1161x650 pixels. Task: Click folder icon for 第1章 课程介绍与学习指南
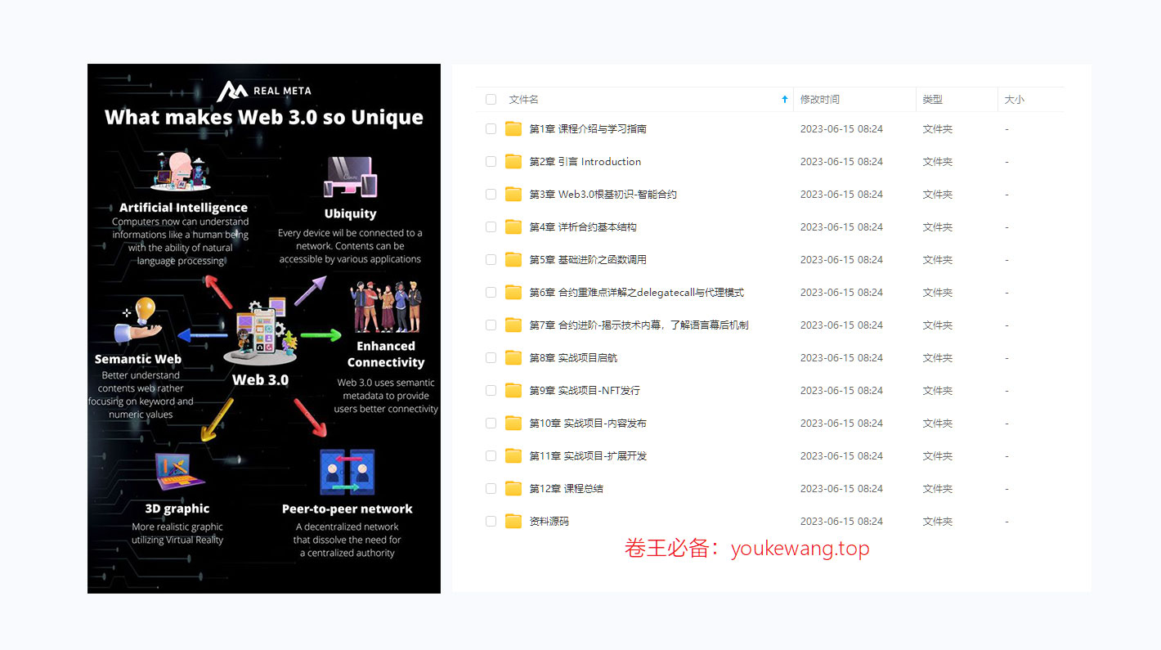pyautogui.click(x=513, y=128)
